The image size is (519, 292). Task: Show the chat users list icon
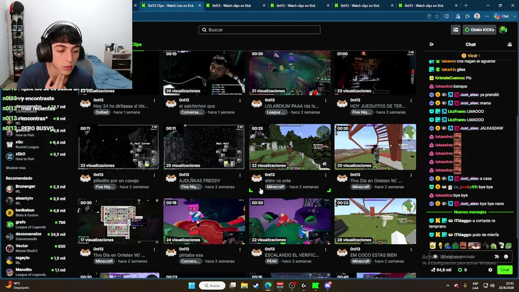510,44
